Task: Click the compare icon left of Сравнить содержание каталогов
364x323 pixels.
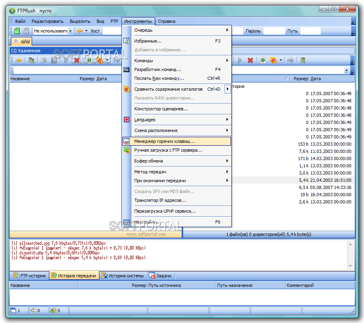Action: (x=127, y=89)
